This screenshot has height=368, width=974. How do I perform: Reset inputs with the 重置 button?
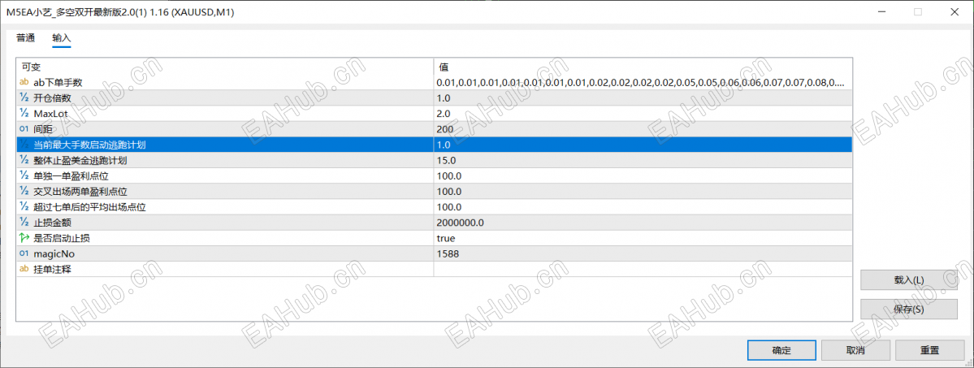click(929, 350)
